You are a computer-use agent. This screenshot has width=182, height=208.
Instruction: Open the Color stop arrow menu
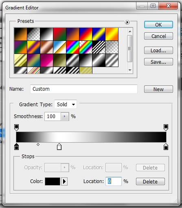coord(64,181)
